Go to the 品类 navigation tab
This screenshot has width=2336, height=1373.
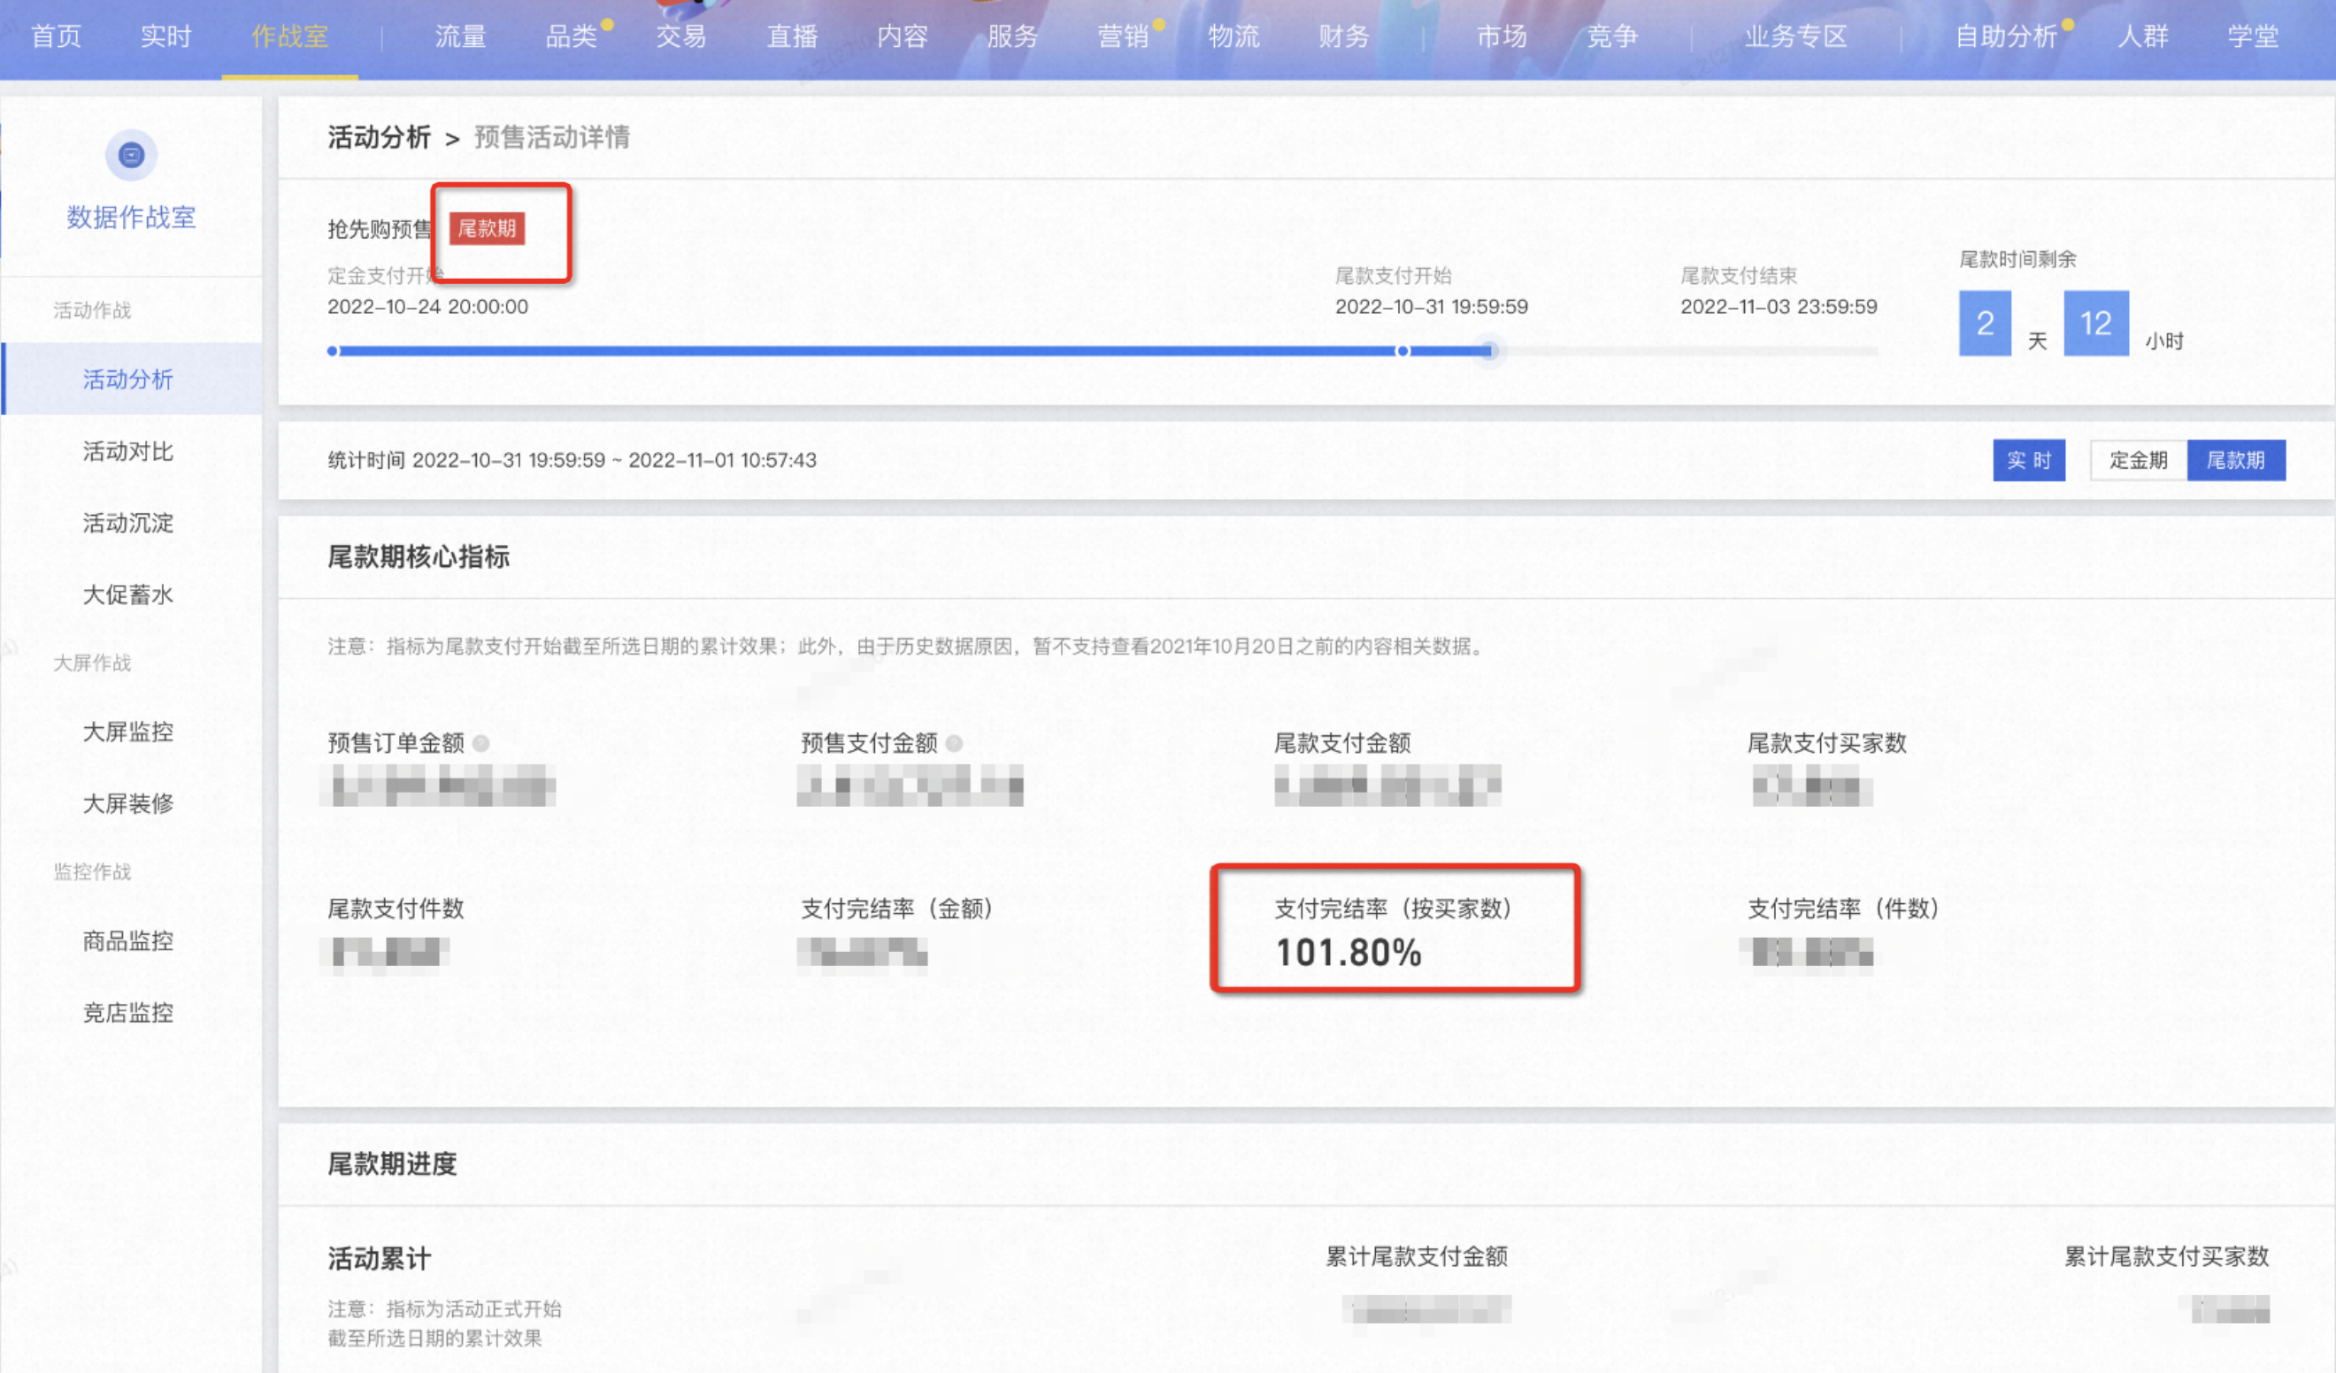[571, 36]
